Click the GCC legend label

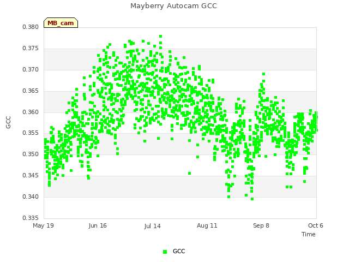point(179,251)
